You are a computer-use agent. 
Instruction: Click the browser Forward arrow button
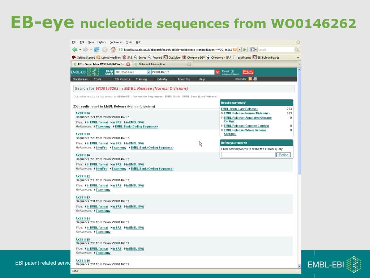85,50
